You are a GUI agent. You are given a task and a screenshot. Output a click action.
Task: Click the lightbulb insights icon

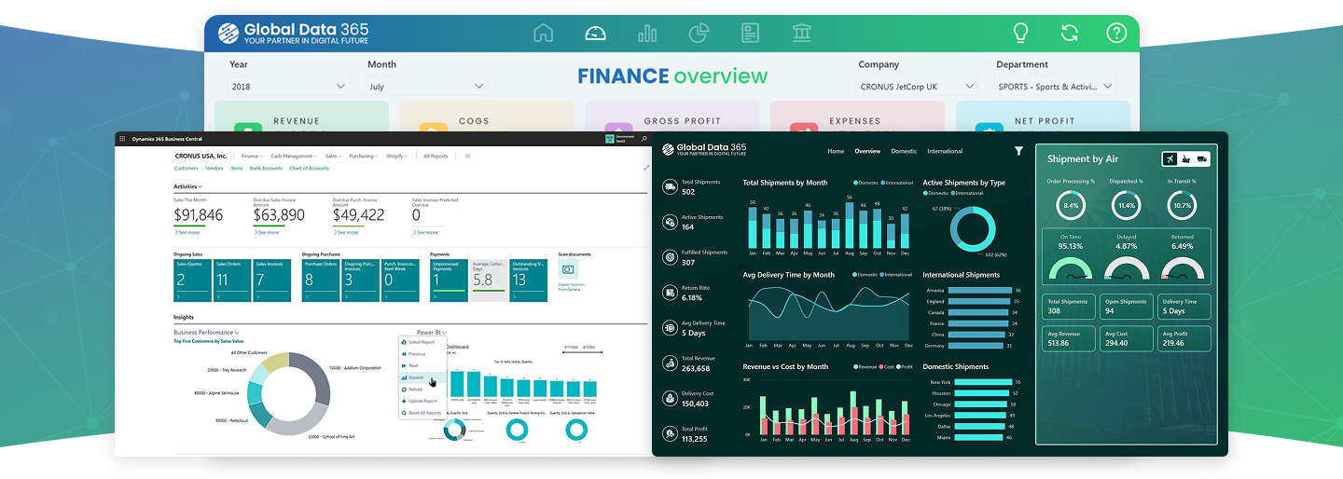click(1021, 34)
